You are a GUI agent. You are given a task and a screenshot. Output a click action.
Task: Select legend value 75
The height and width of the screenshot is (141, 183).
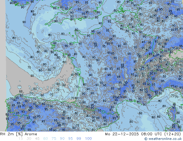[x=54, y=139]
